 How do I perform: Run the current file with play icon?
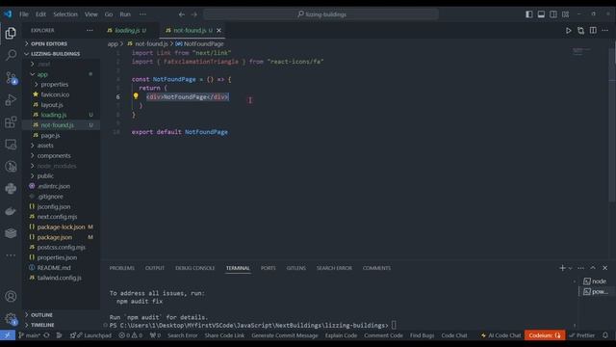tap(568, 30)
